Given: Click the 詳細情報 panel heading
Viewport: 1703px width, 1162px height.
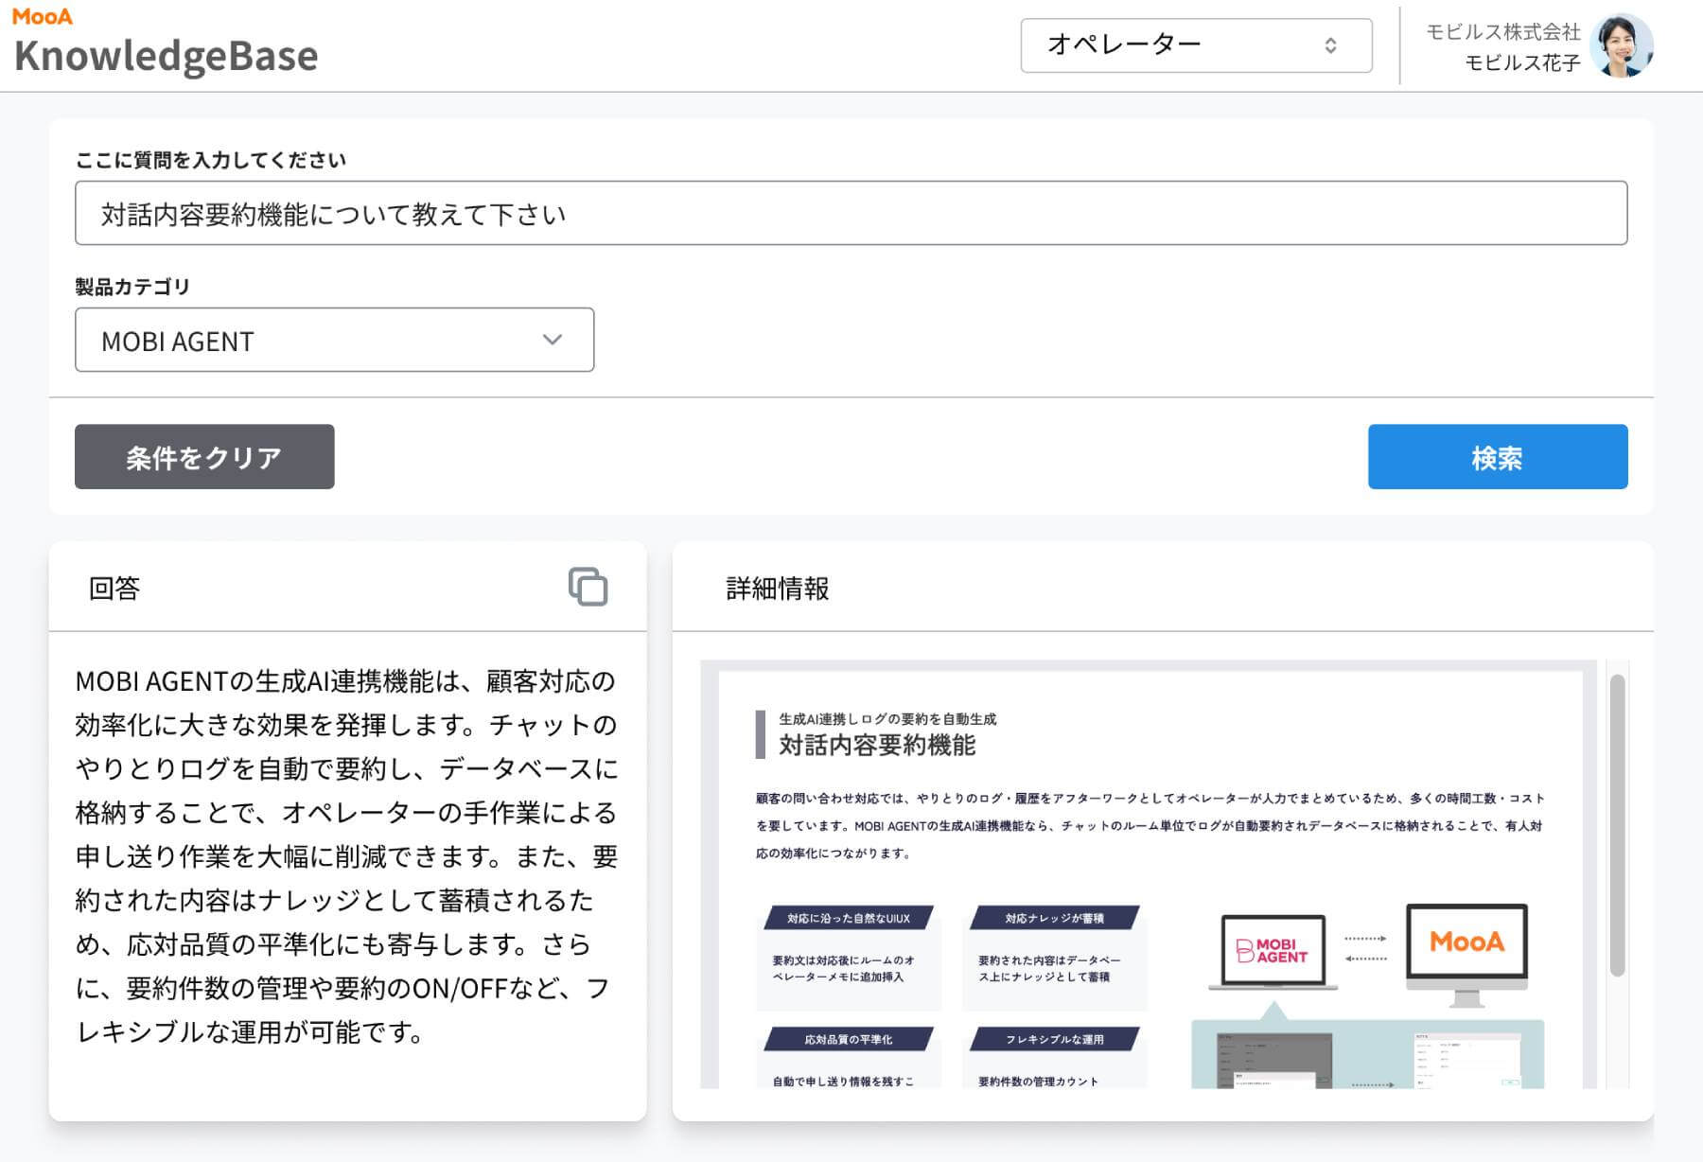Looking at the screenshot, I should click(777, 588).
